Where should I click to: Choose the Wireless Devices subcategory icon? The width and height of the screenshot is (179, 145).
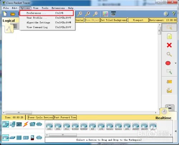(26, 138)
